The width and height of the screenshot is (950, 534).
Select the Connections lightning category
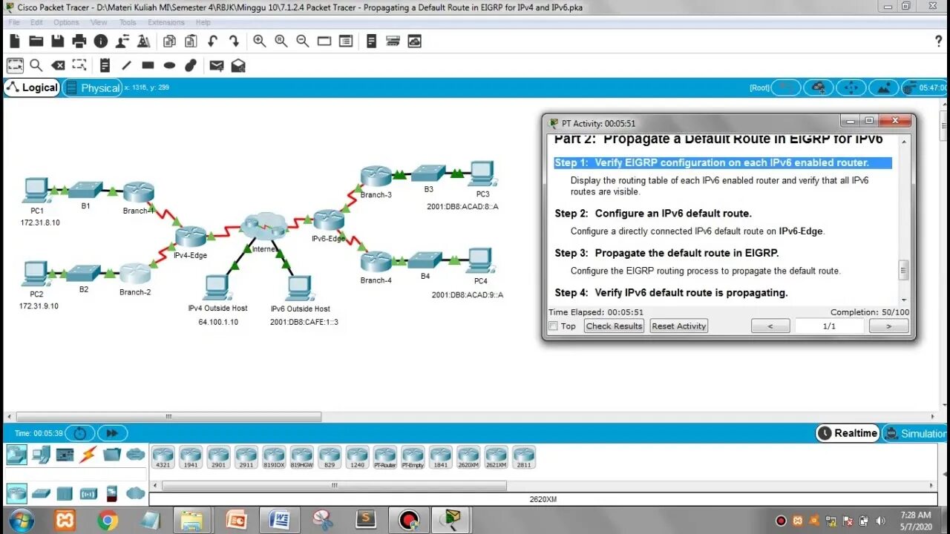pyautogui.click(x=88, y=455)
